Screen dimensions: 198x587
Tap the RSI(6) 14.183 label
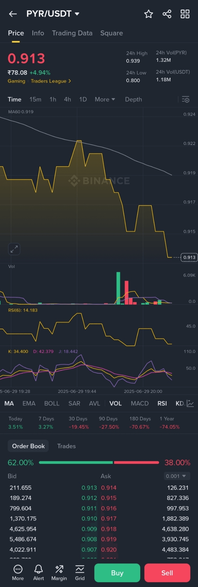23,310
